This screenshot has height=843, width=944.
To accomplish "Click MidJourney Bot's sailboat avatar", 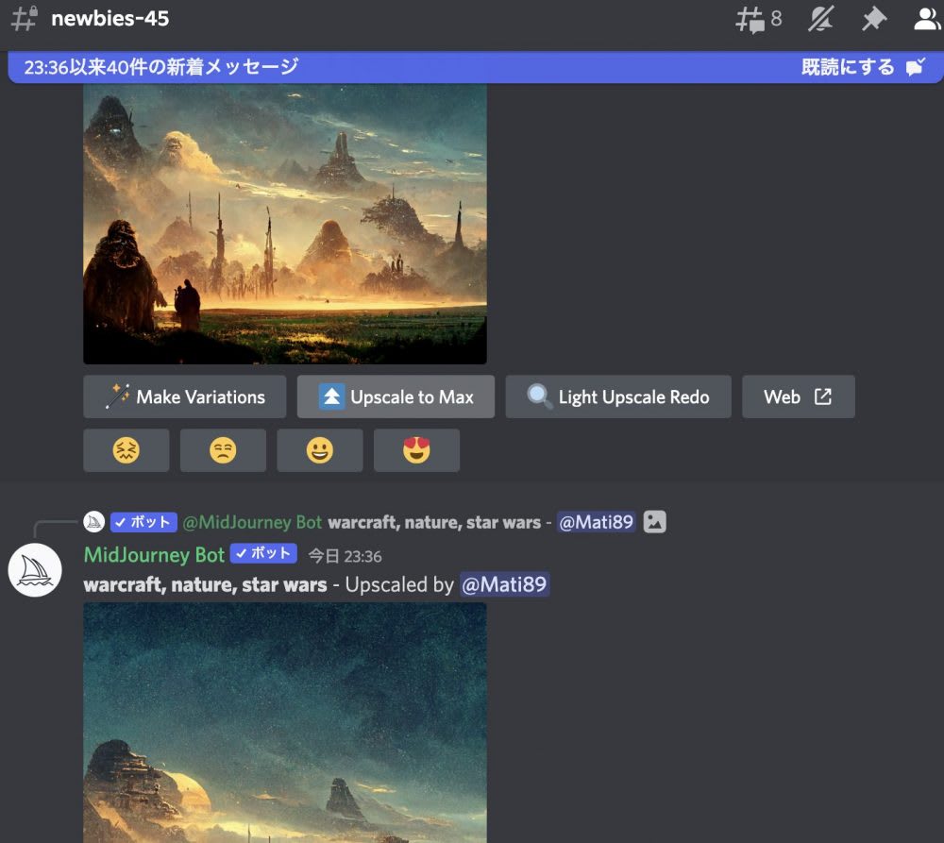I will (34, 570).
